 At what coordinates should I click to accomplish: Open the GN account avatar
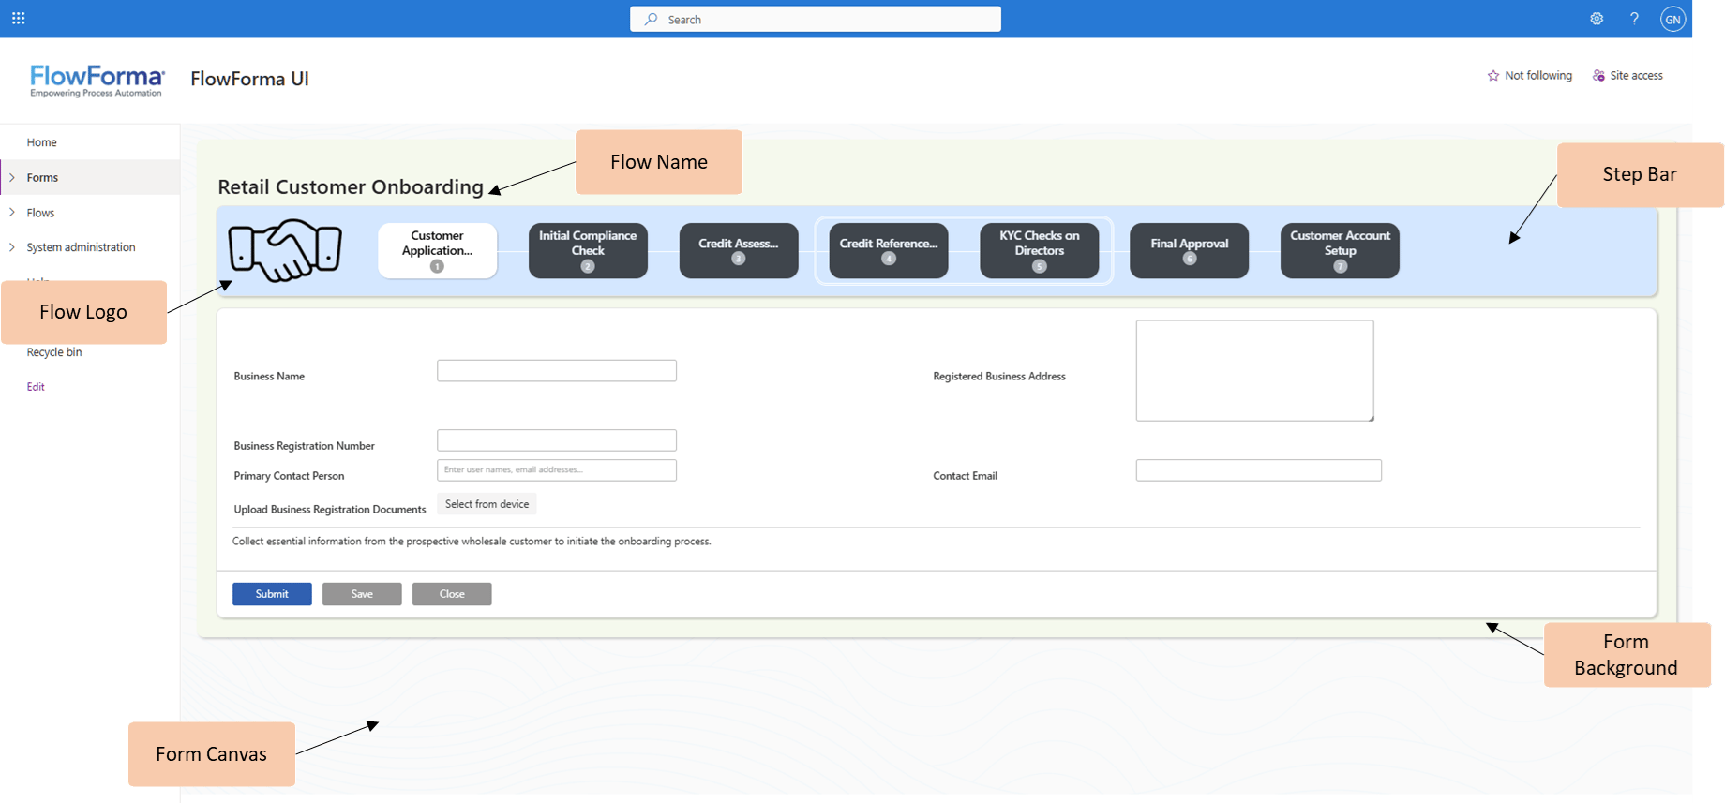1672,19
